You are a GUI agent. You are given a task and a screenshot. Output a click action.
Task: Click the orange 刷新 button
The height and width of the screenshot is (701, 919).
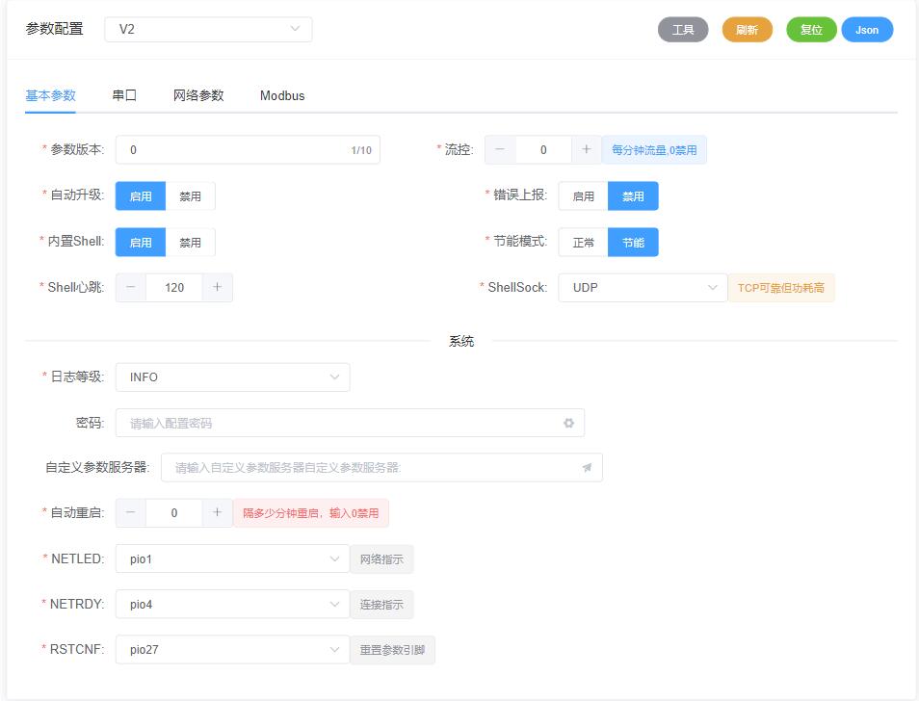point(747,30)
